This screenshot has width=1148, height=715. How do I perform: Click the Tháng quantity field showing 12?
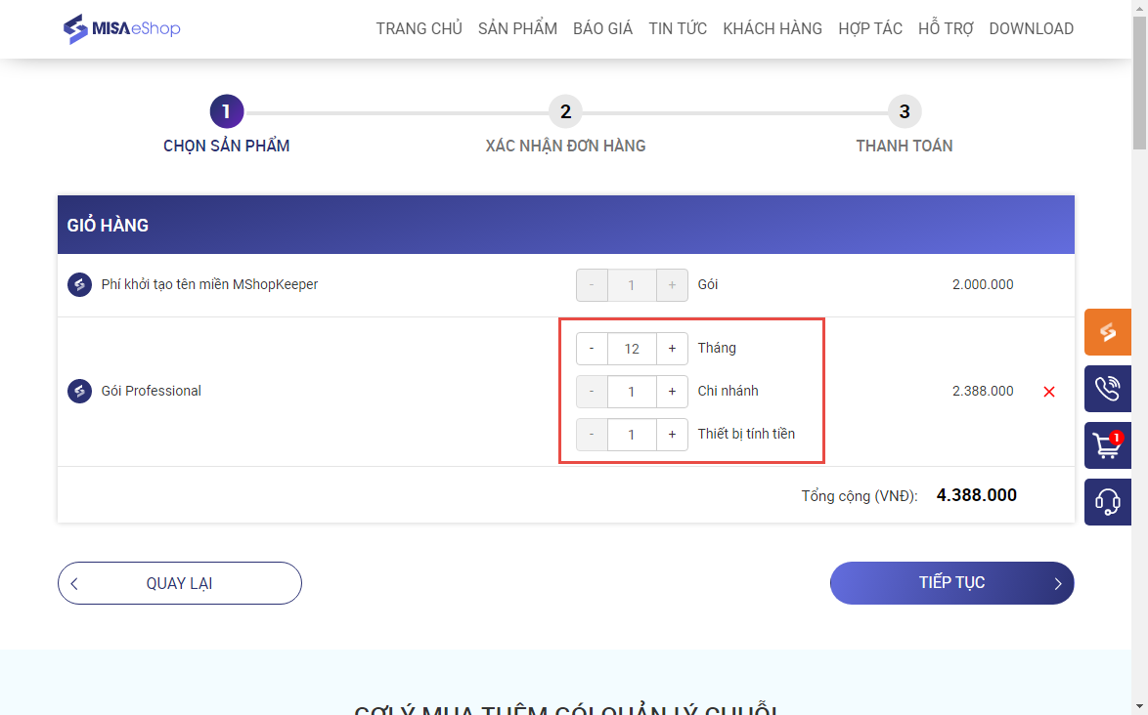(632, 349)
